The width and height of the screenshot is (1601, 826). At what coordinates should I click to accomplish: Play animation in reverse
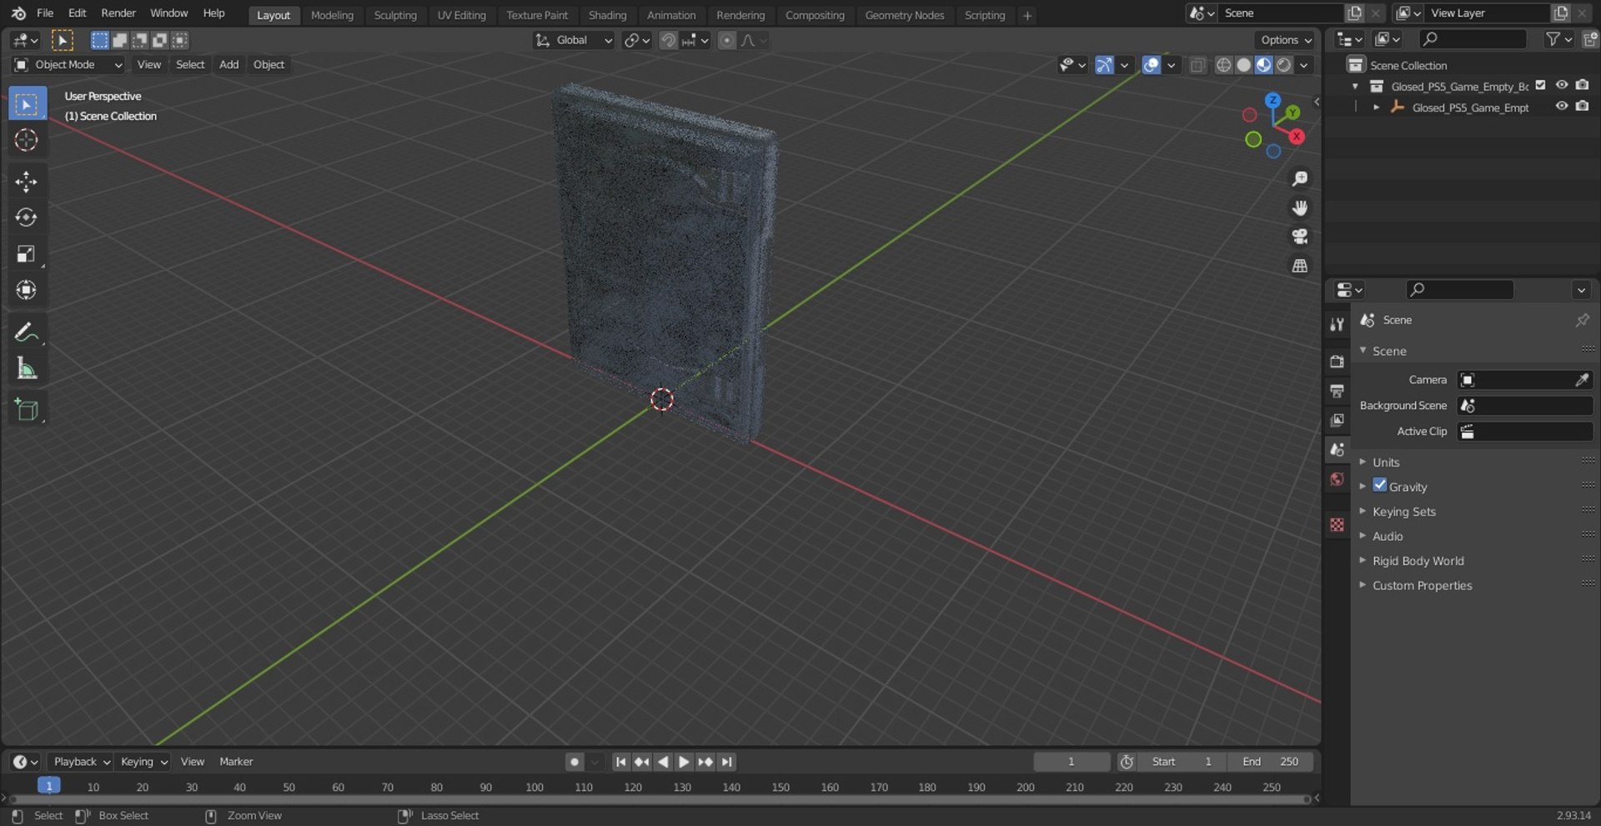(663, 762)
